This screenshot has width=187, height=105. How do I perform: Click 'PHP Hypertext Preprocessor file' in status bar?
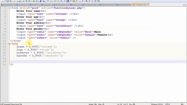click(x=11, y=104)
